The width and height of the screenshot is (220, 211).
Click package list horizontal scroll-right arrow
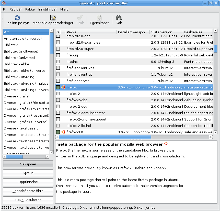click(x=211, y=137)
